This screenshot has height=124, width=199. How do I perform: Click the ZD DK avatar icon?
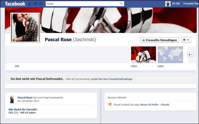click(x=168, y=4)
